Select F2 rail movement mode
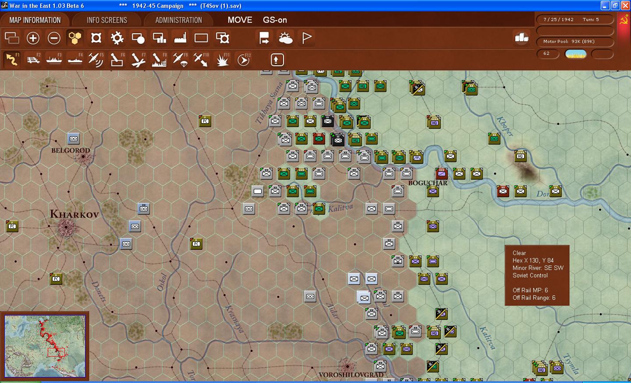The height and width of the screenshot is (383, 631). 33,60
